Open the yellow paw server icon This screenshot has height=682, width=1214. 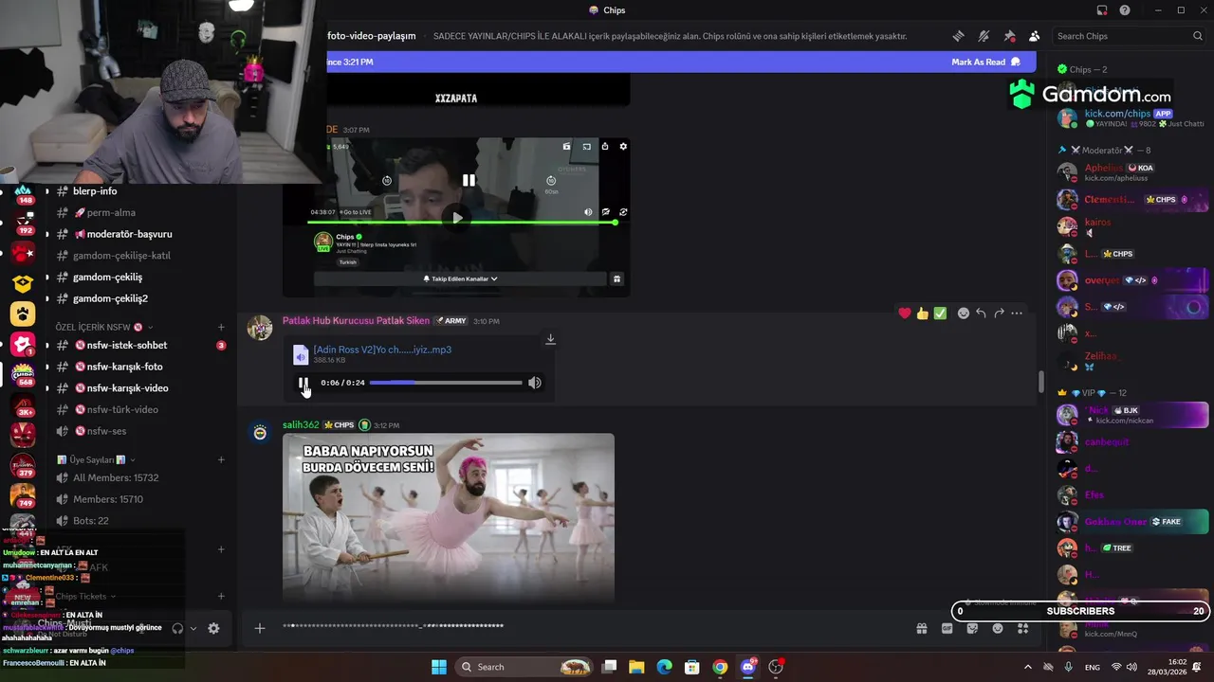point(23,314)
